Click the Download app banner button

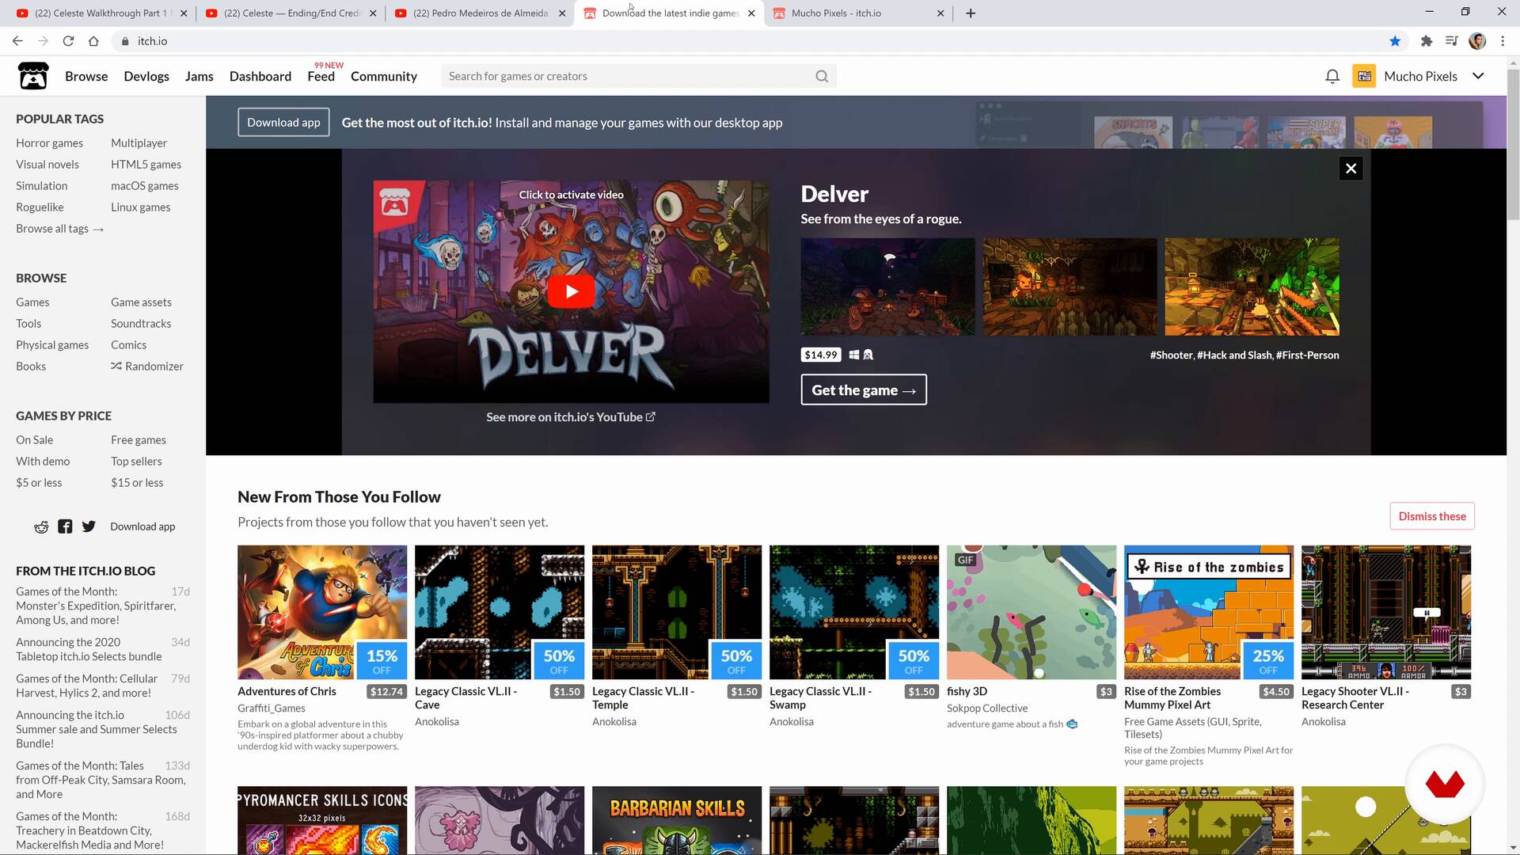click(283, 122)
